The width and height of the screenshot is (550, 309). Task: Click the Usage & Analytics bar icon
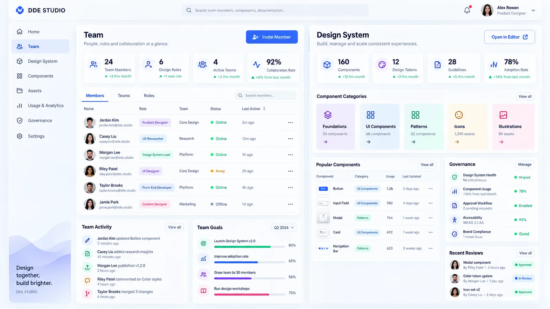(20, 105)
